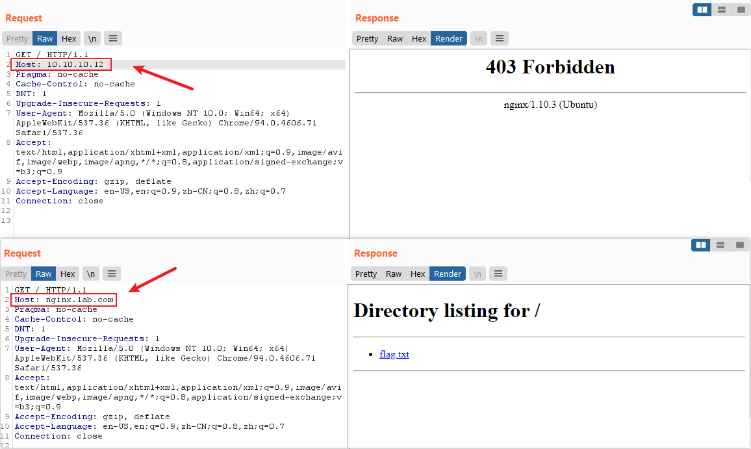Screen dimensions: 751x449
Task: Select stacked layout icon in bottom panel
Action: 720,245
